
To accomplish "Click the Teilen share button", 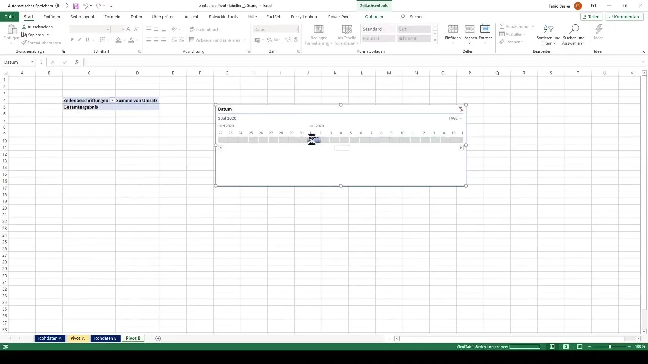I will (x=591, y=17).
